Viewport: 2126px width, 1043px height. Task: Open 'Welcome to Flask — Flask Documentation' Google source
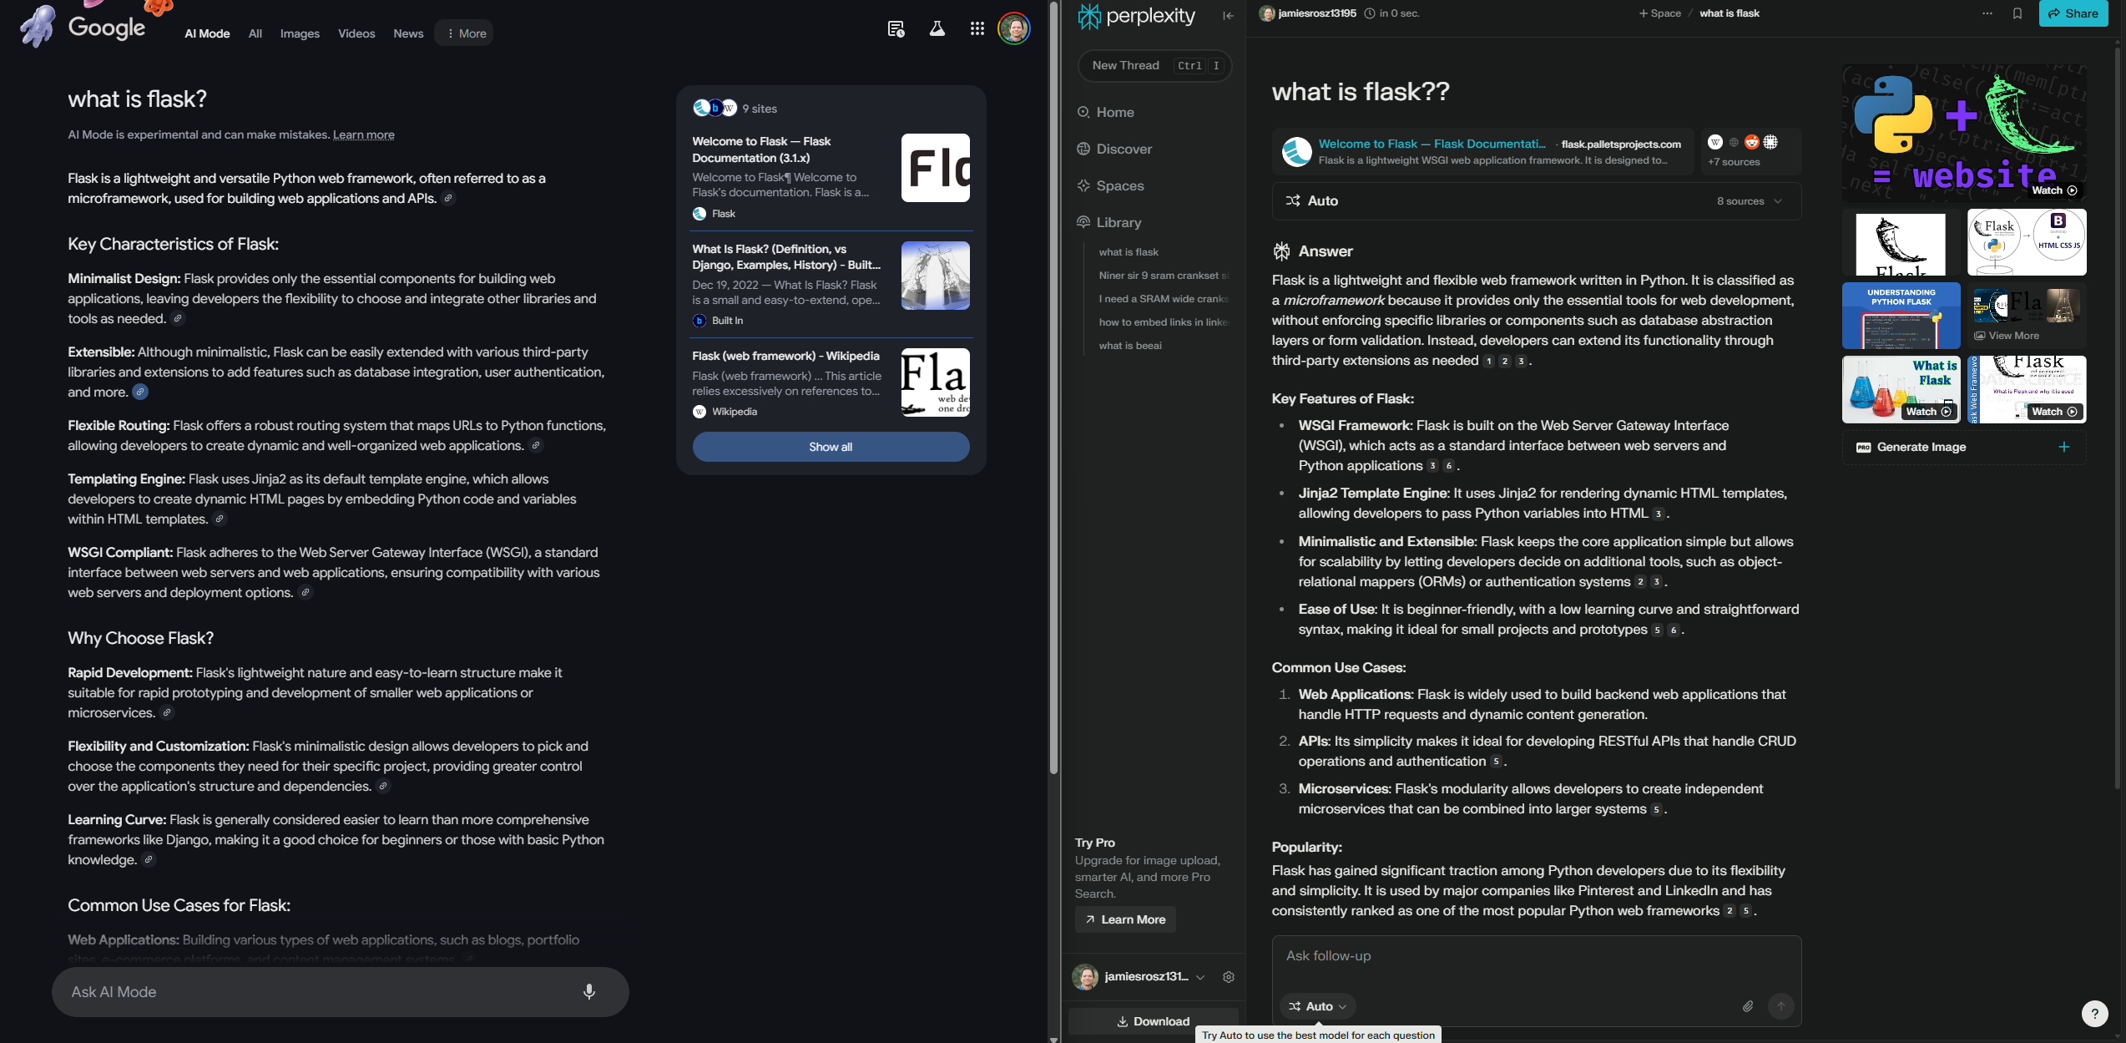(x=831, y=177)
